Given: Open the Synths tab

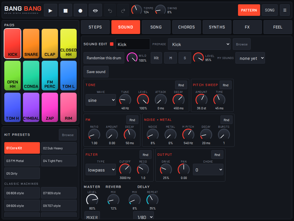Looking at the screenshot, I should click(x=217, y=27).
